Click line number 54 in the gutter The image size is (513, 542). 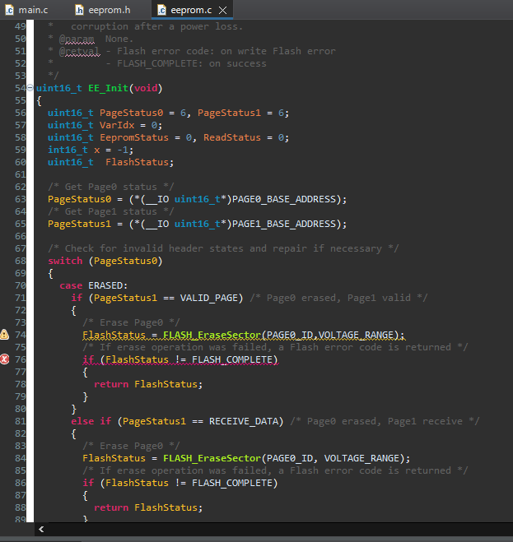[21, 88]
